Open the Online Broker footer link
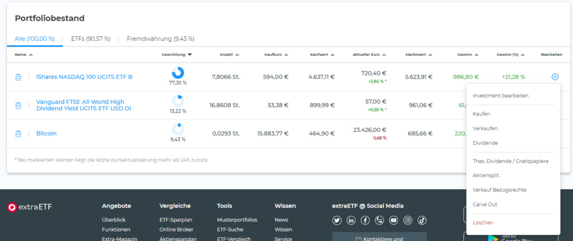 point(176,230)
